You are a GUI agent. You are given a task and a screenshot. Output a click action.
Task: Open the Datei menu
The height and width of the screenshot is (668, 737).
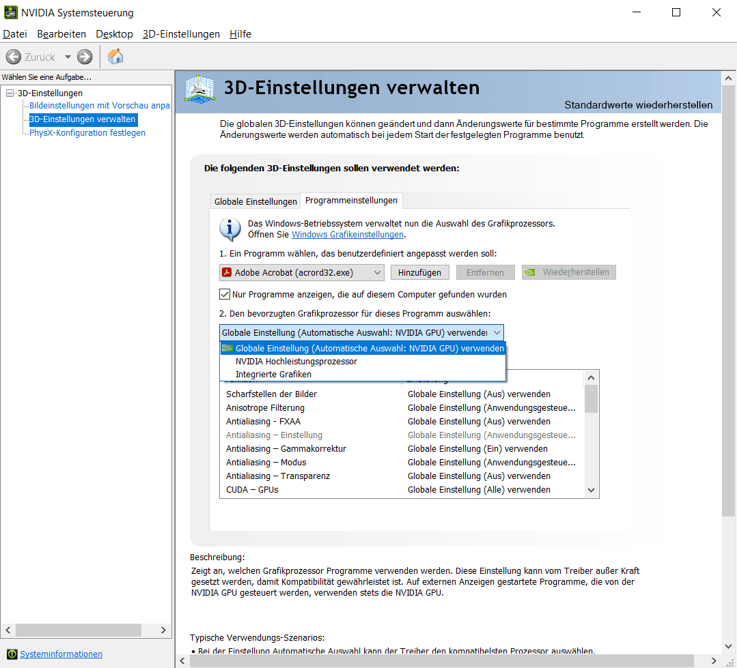point(15,34)
